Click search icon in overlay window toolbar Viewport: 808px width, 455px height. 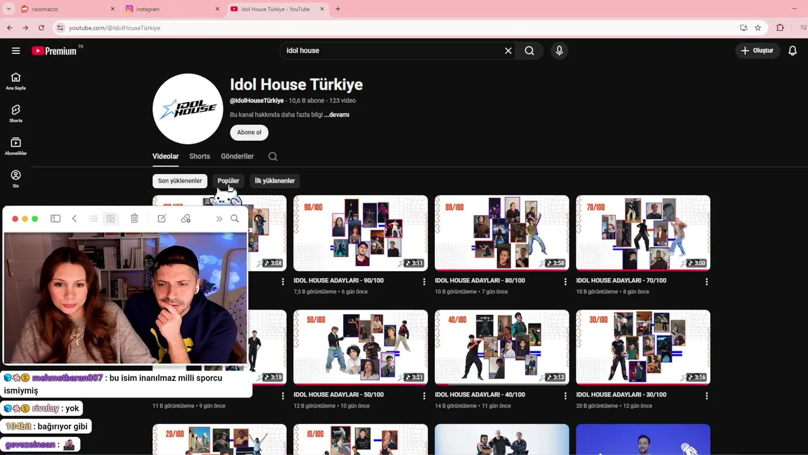coord(235,219)
